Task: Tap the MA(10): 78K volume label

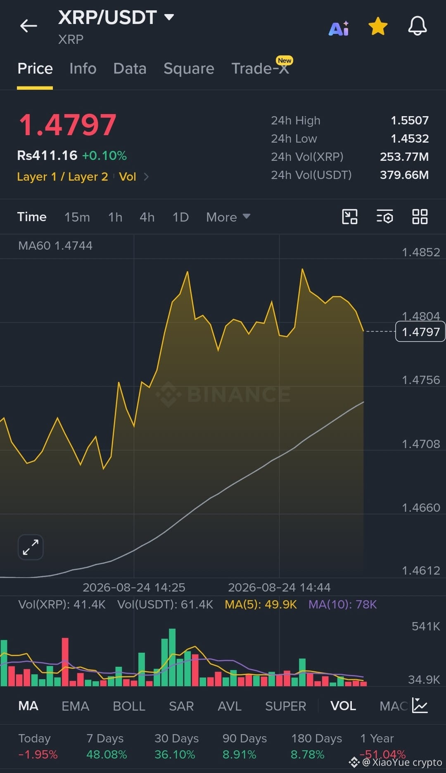Action: click(x=343, y=605)
